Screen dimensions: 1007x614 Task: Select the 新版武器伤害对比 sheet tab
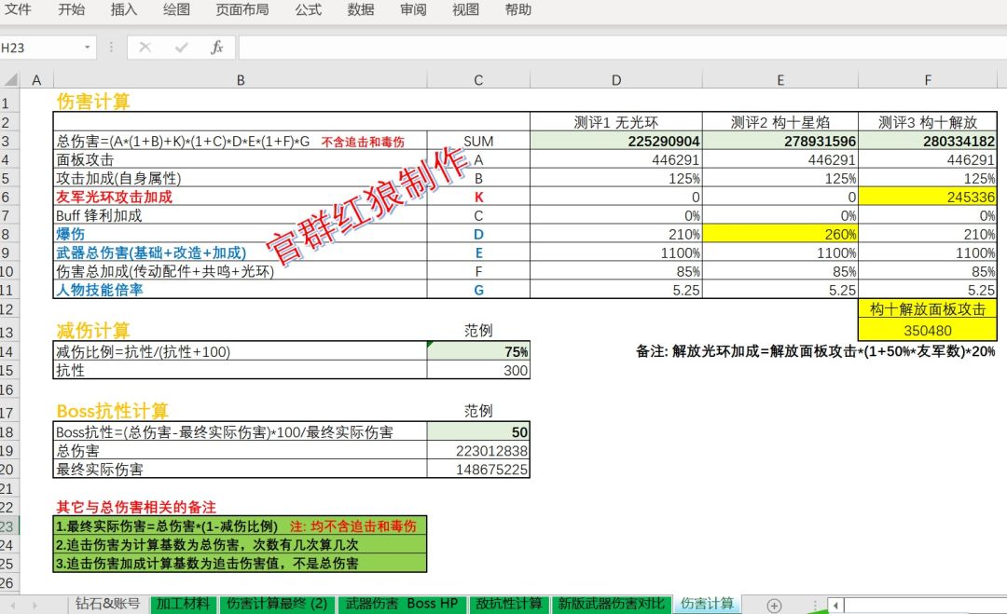tap(611, 604)
